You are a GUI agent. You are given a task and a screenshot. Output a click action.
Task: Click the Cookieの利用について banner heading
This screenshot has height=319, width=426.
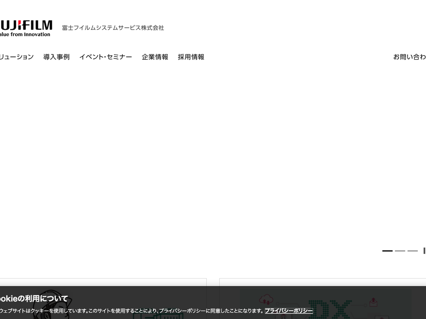coord(34,298)
